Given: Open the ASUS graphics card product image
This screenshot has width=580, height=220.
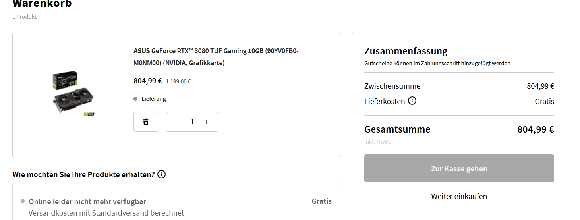Looking at the screenshot, I should point(74,95).
